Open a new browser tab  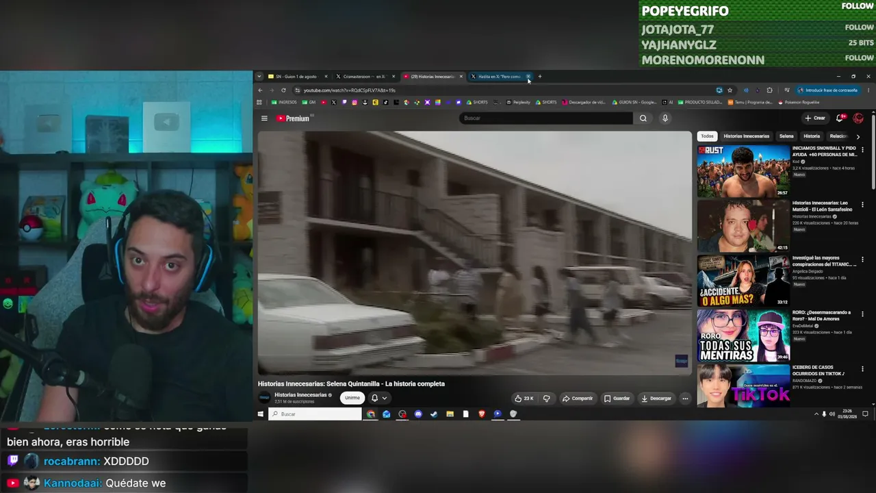click(539, 77)
